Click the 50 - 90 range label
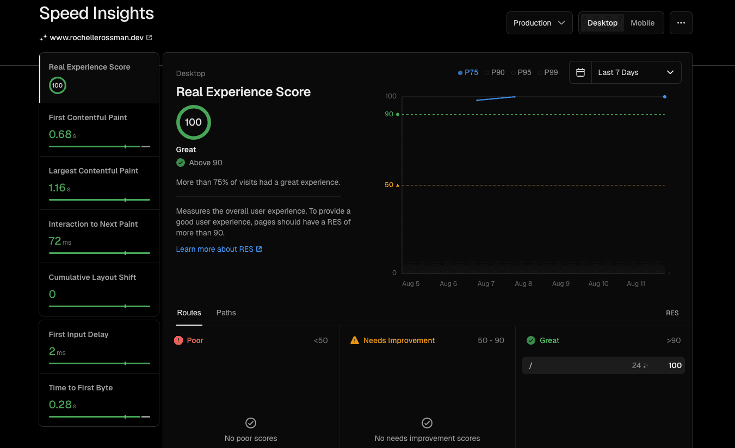735x448 pixels. tap(491, 340)
